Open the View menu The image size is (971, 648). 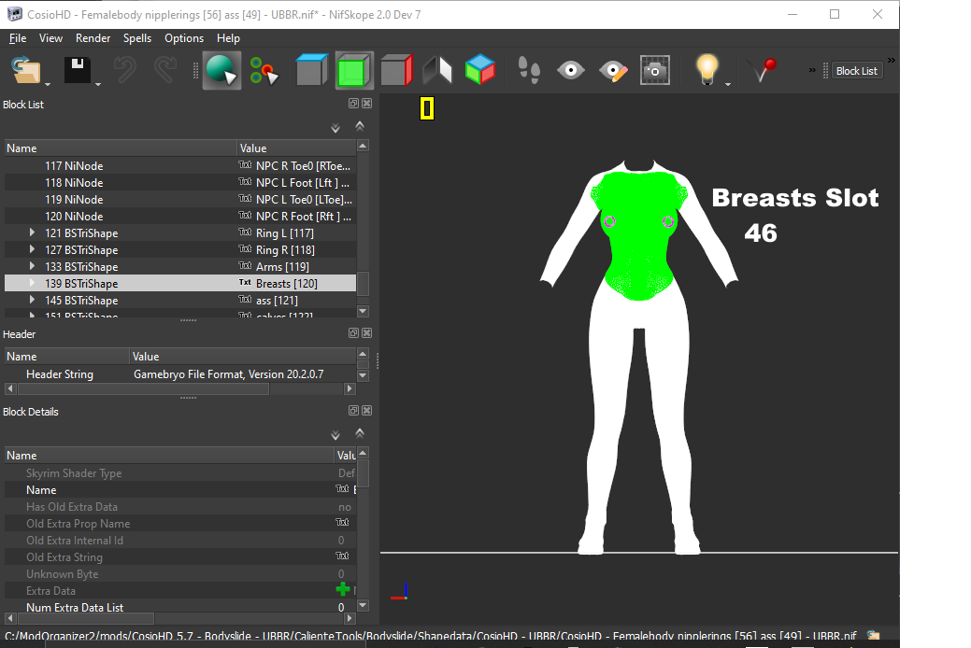[50, 37]
